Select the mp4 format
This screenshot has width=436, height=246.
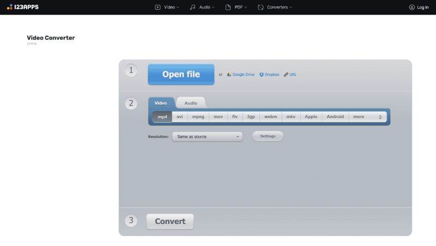point(162,117)
